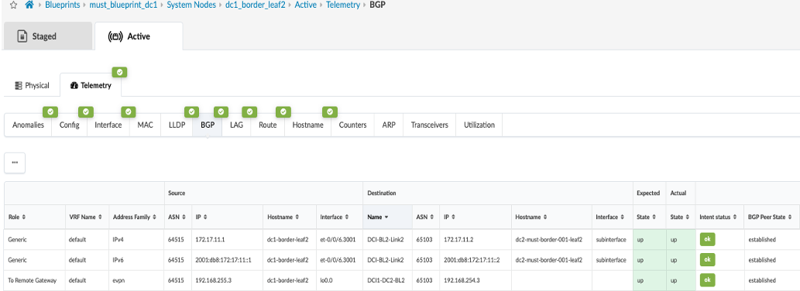This screenshot has height=291, width=800.
Task: Click green check badge above BGP tab
Action: [x=221, y=111]
